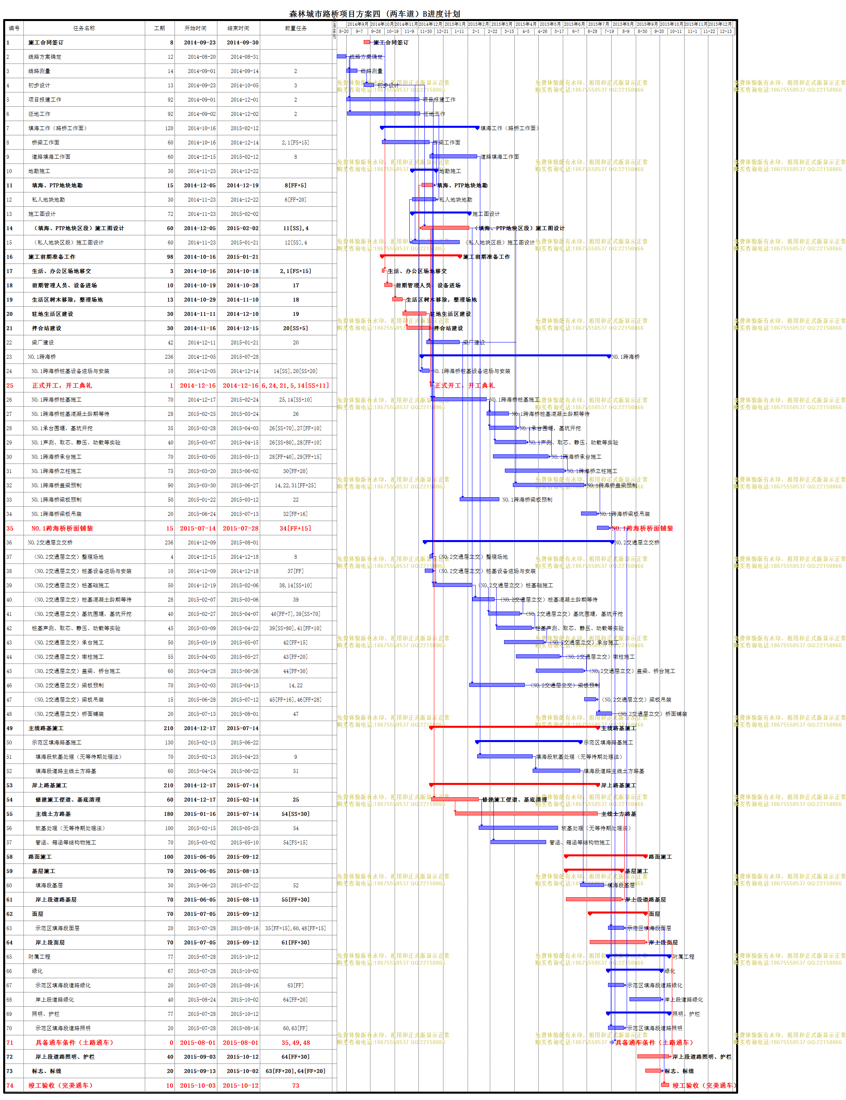The image size is (846, 1100).
Task: Click duration 180 in row 55 主线土方路基
Action: pos(169,814)
